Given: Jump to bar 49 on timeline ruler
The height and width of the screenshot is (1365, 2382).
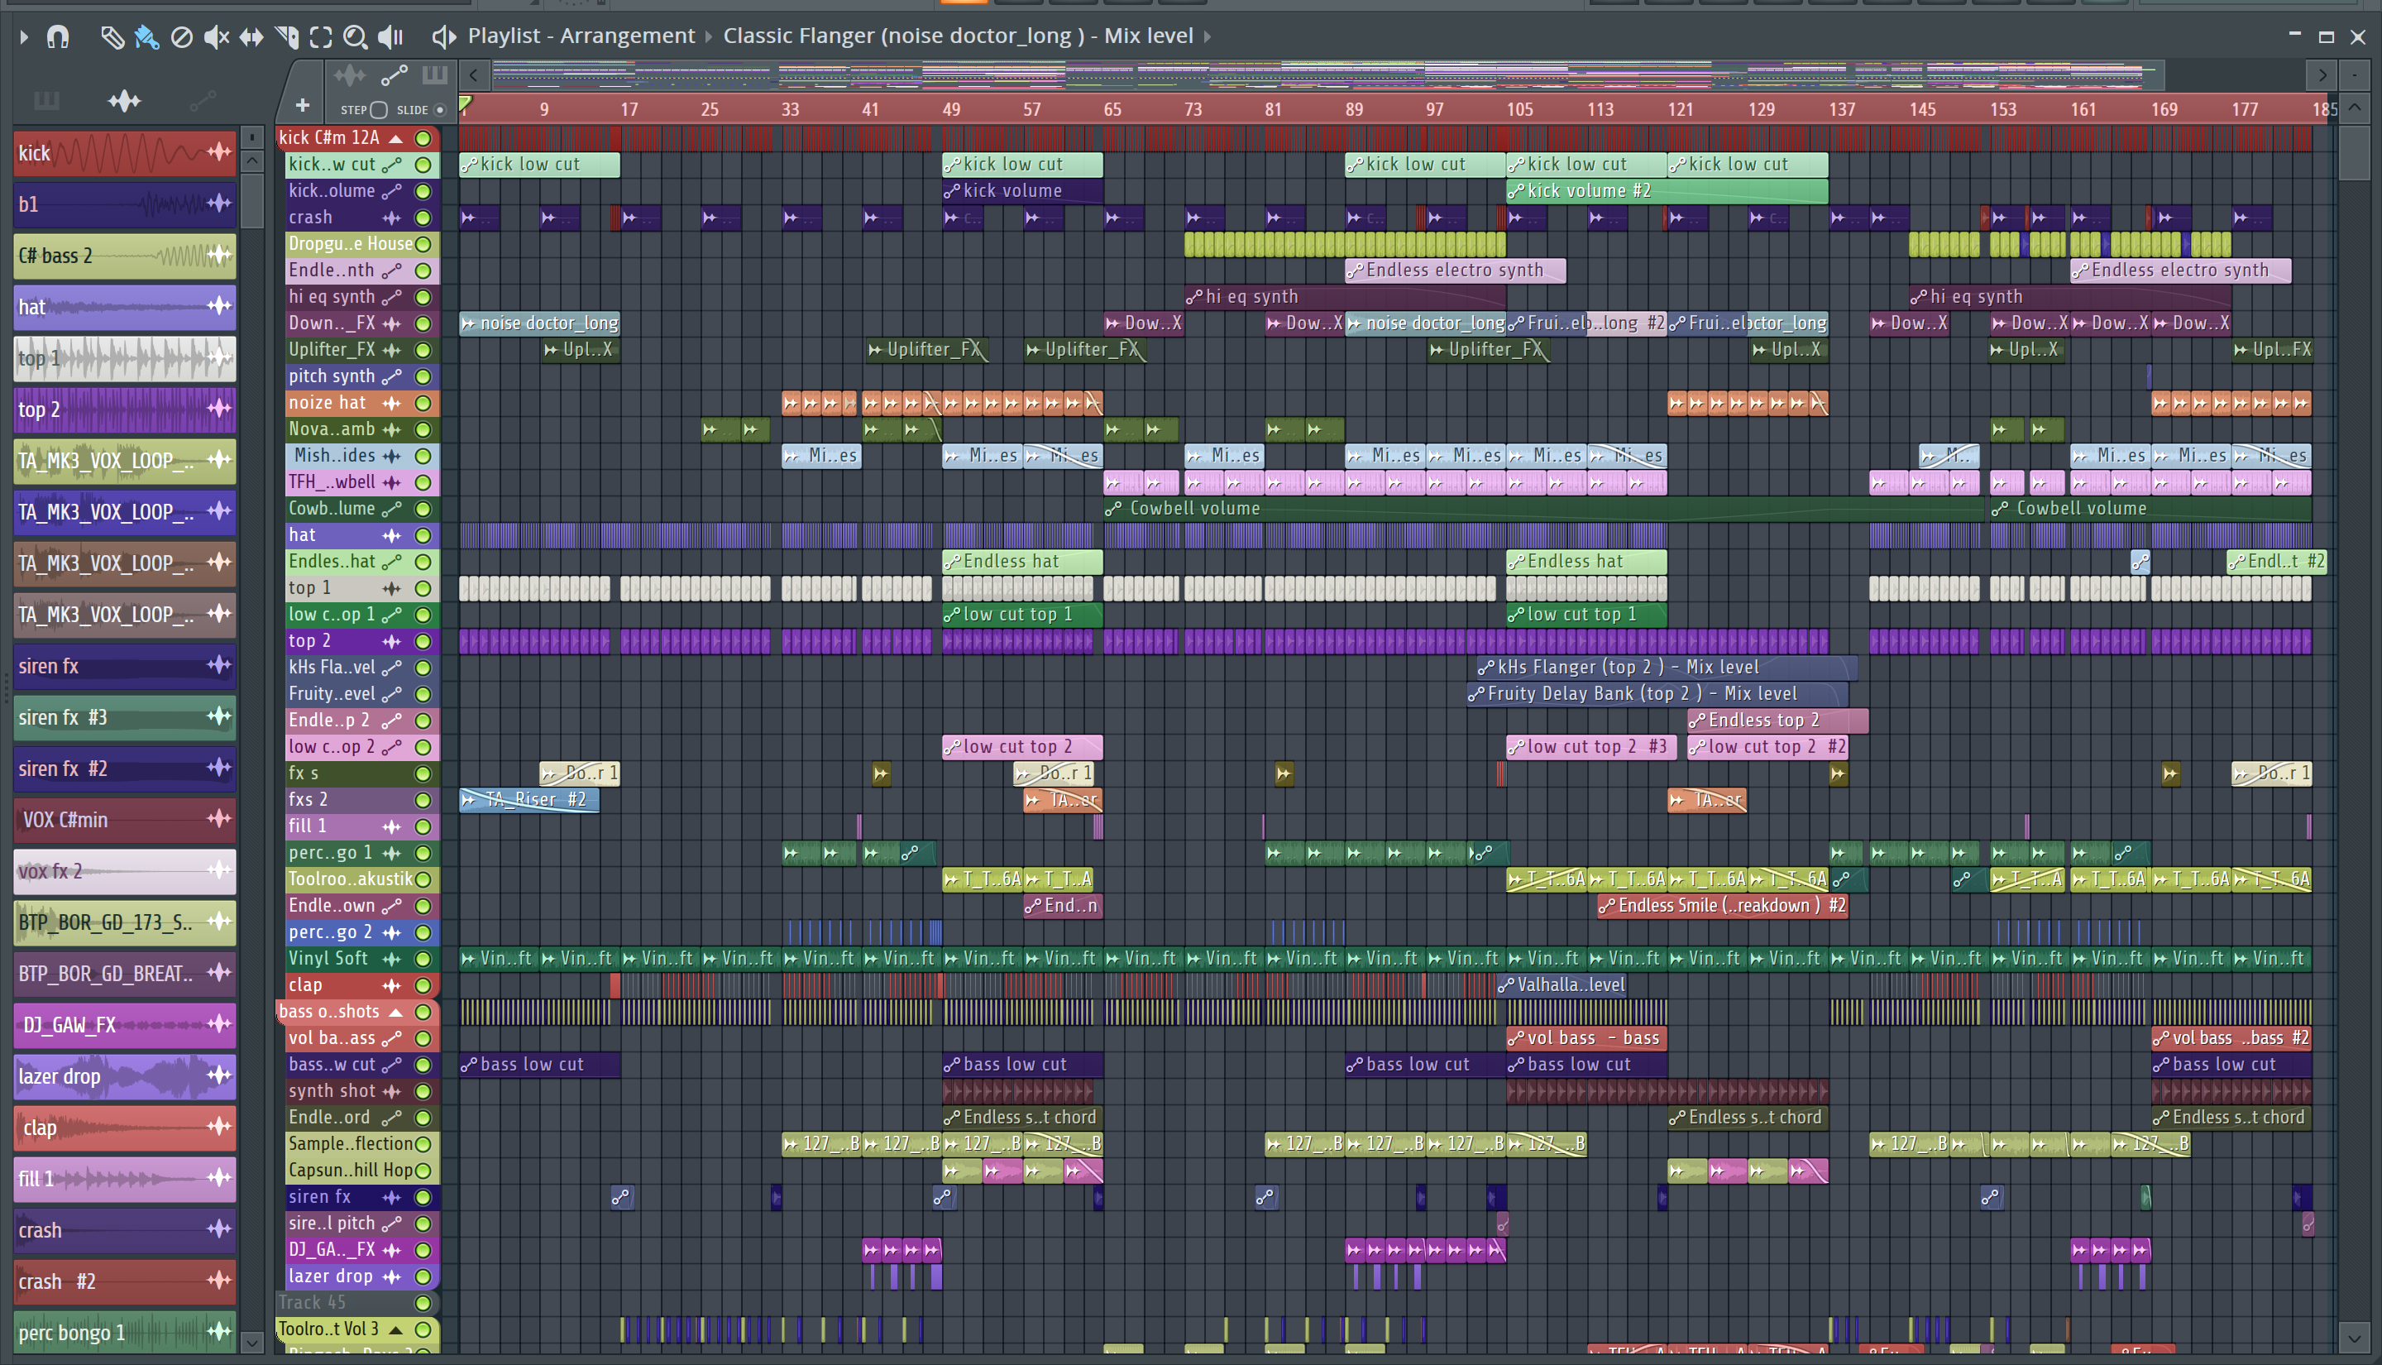Looking at the screenshot, I should pyautogui.click(x=951, y=108).
